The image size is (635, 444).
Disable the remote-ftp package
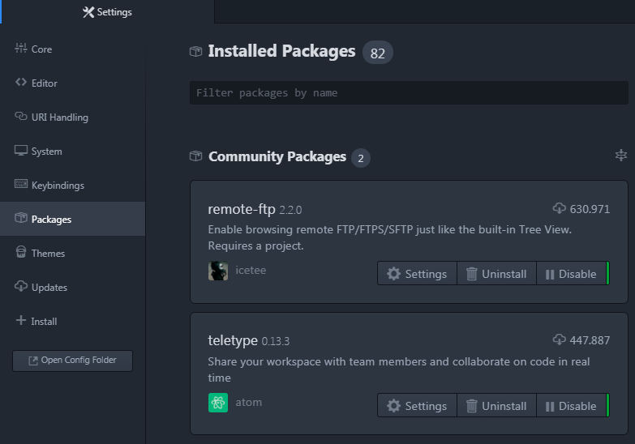572,274
